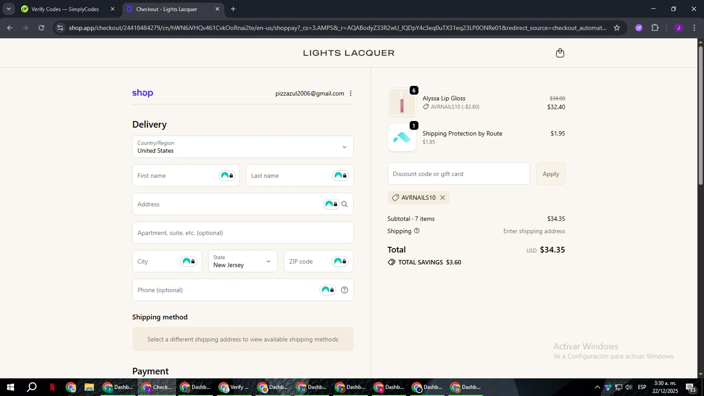Click the Alyssa Lip Gloss item name
Viewport: 704px width, 396px height.
pos(444,98)
